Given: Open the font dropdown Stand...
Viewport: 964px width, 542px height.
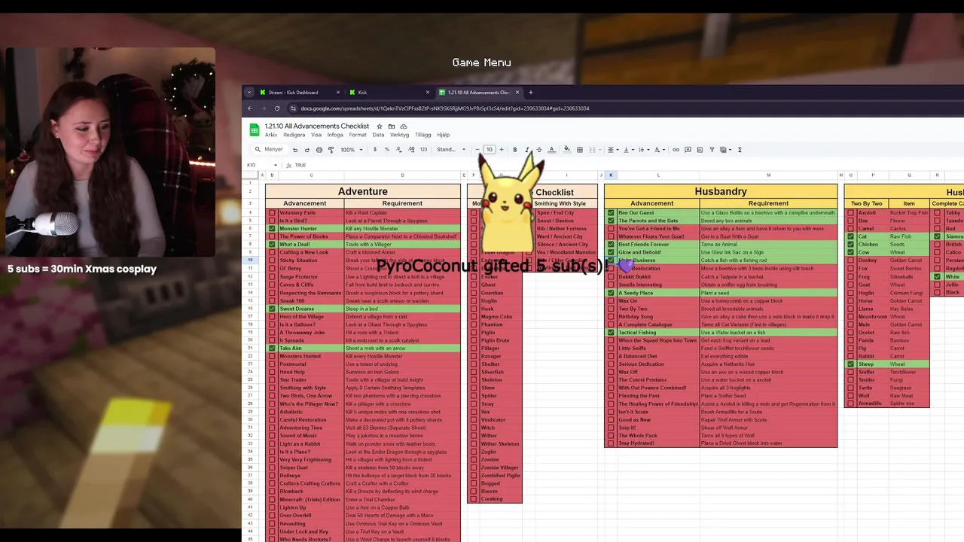Looking at the screenshot, I should point(452,150).
